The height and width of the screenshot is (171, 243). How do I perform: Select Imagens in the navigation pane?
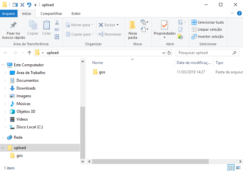tap(24, 96)
